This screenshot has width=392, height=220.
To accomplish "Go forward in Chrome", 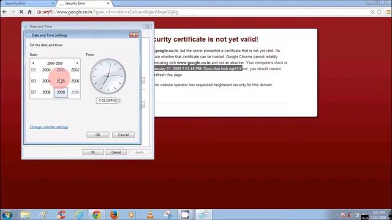I will coord(13,12).
